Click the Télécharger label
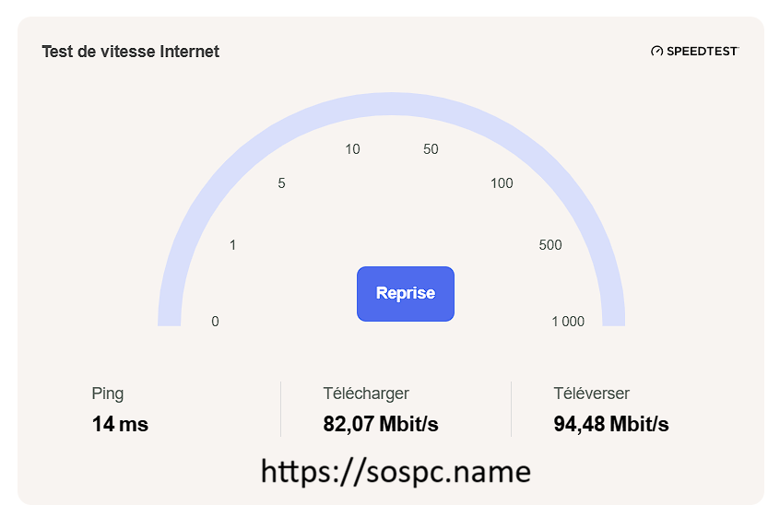 366,394
